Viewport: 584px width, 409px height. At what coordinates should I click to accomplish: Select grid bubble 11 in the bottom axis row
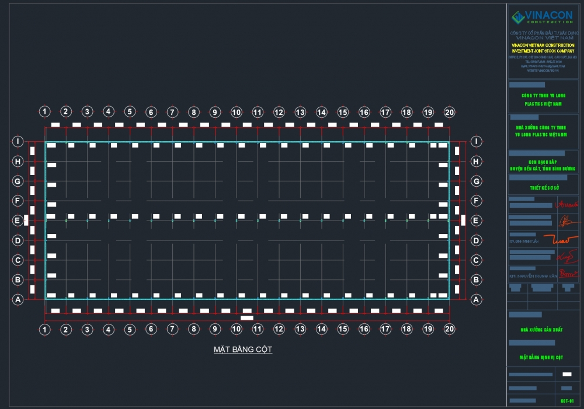(258, 330)
